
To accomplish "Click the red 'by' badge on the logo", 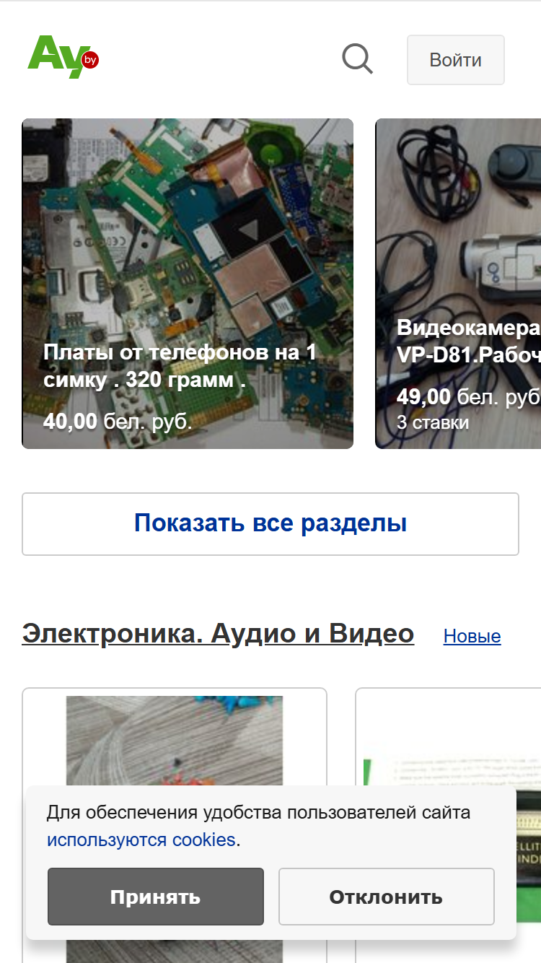I will tap(90, 60).
